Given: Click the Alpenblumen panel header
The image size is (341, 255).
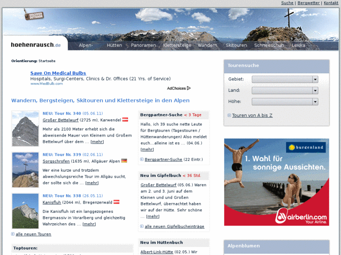Looking at the screenshot, I should click(277, 246).
